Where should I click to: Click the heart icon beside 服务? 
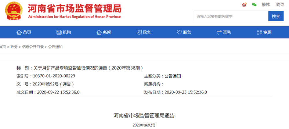(x=179, y=32)
